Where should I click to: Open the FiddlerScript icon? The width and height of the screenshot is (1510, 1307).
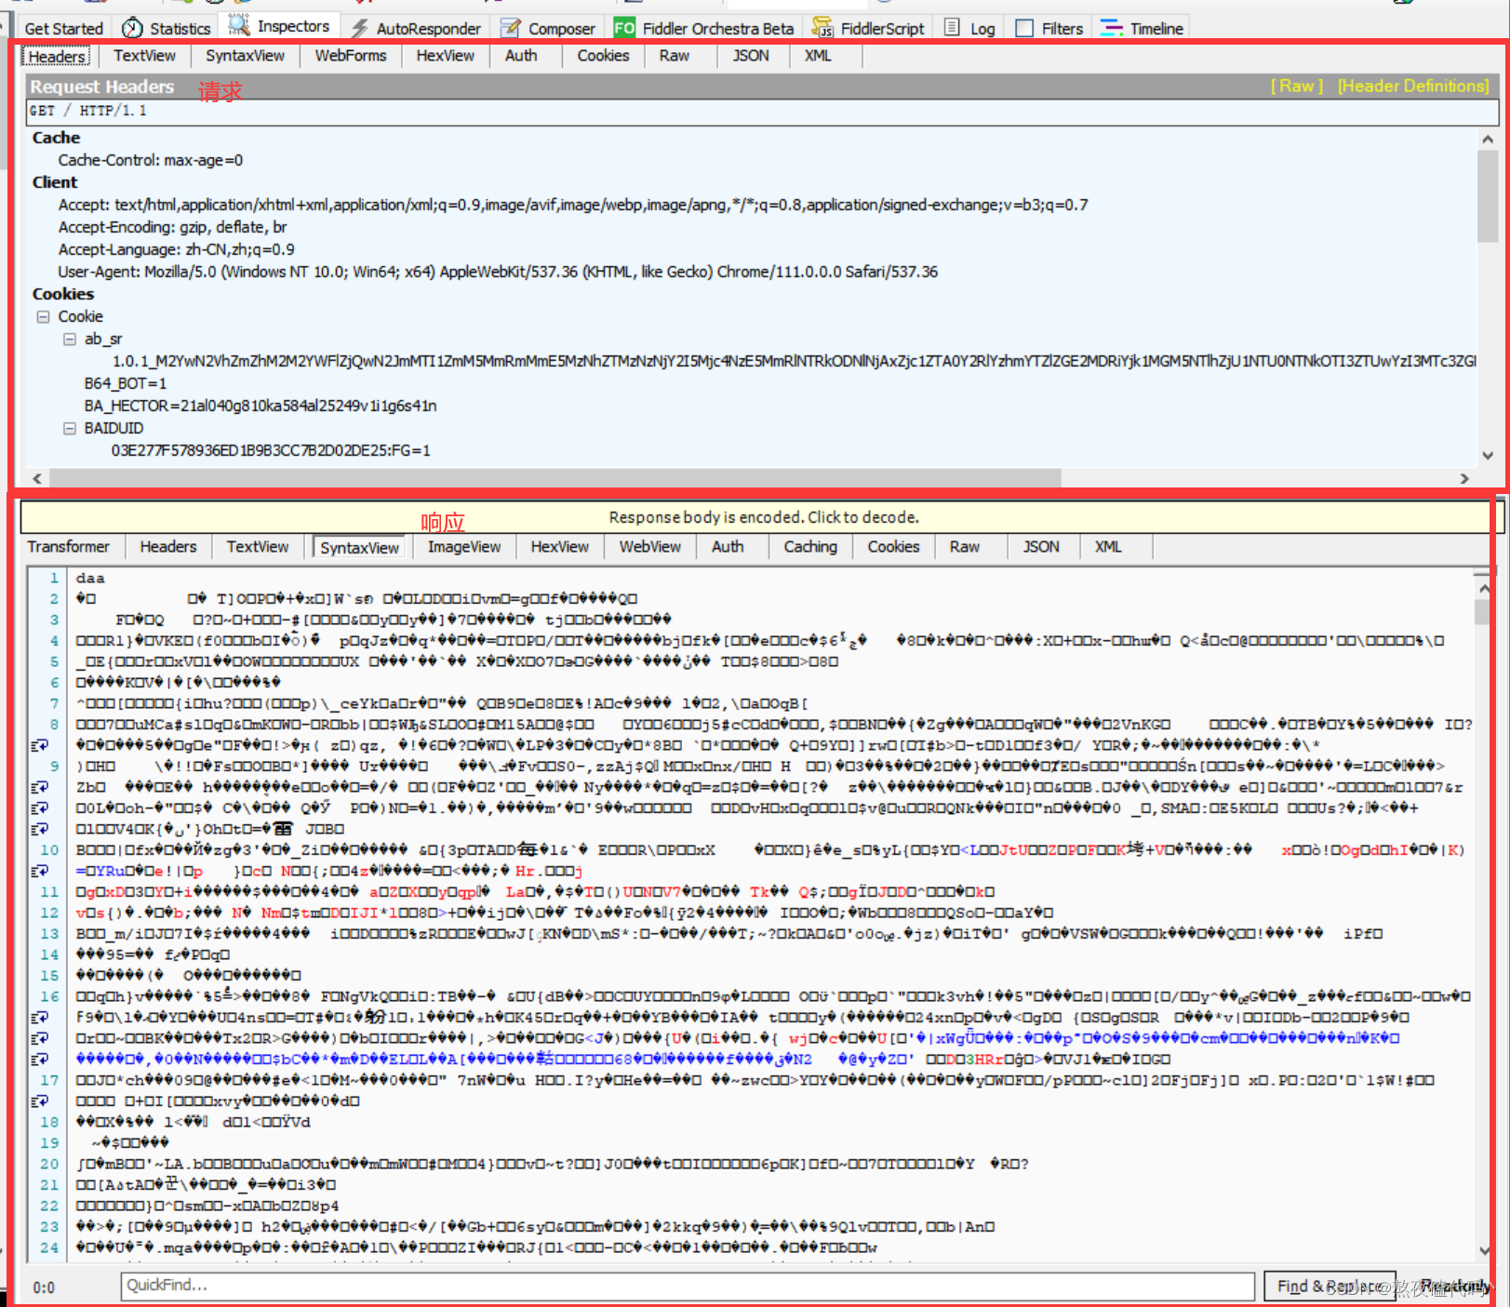click(822, 28)
